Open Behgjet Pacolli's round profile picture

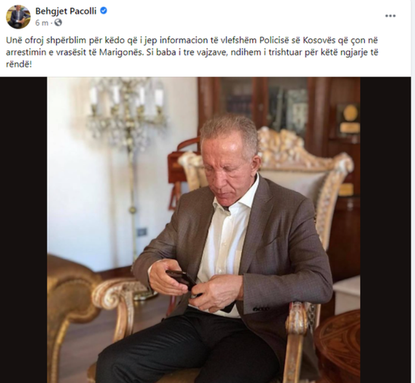tap(18, 17)
